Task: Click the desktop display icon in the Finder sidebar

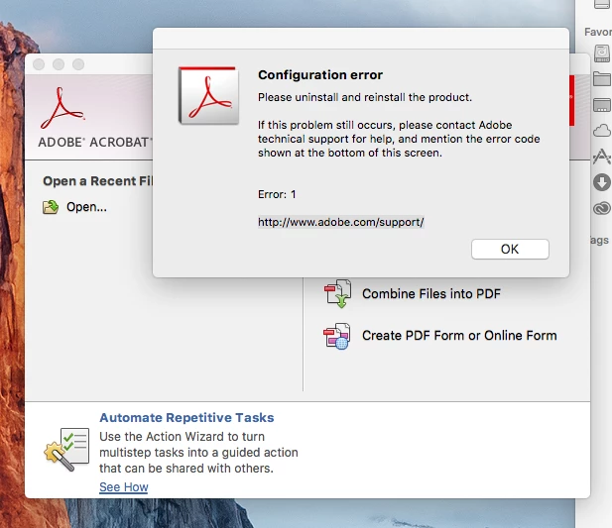Action: coord(602,105)
